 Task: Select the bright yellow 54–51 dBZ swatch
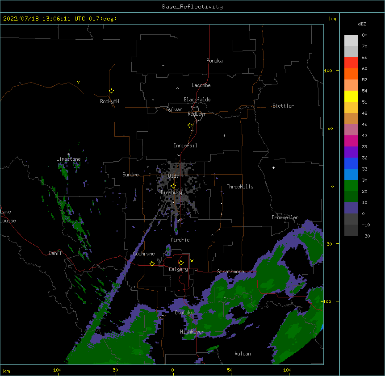point(351,96)
